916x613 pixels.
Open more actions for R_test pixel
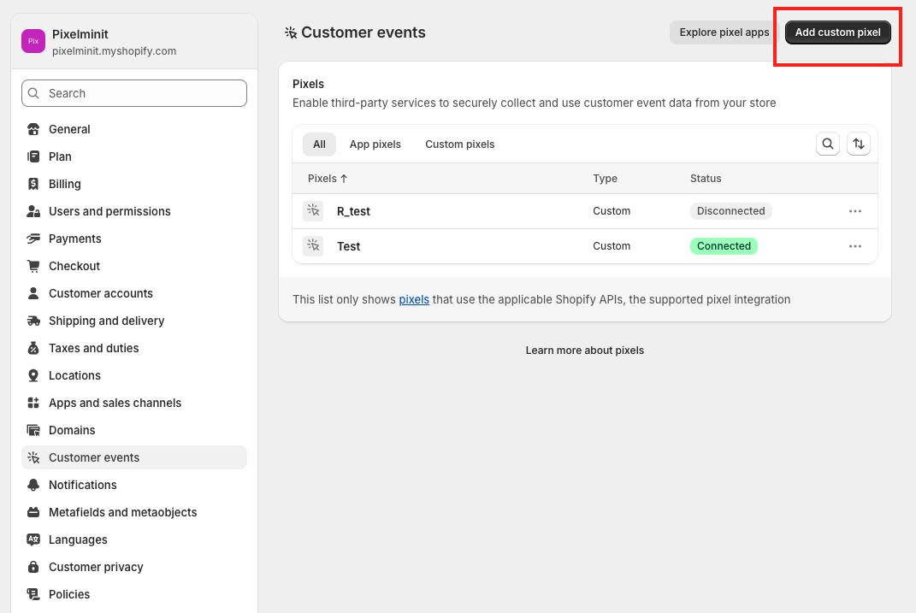click(855, 211)
